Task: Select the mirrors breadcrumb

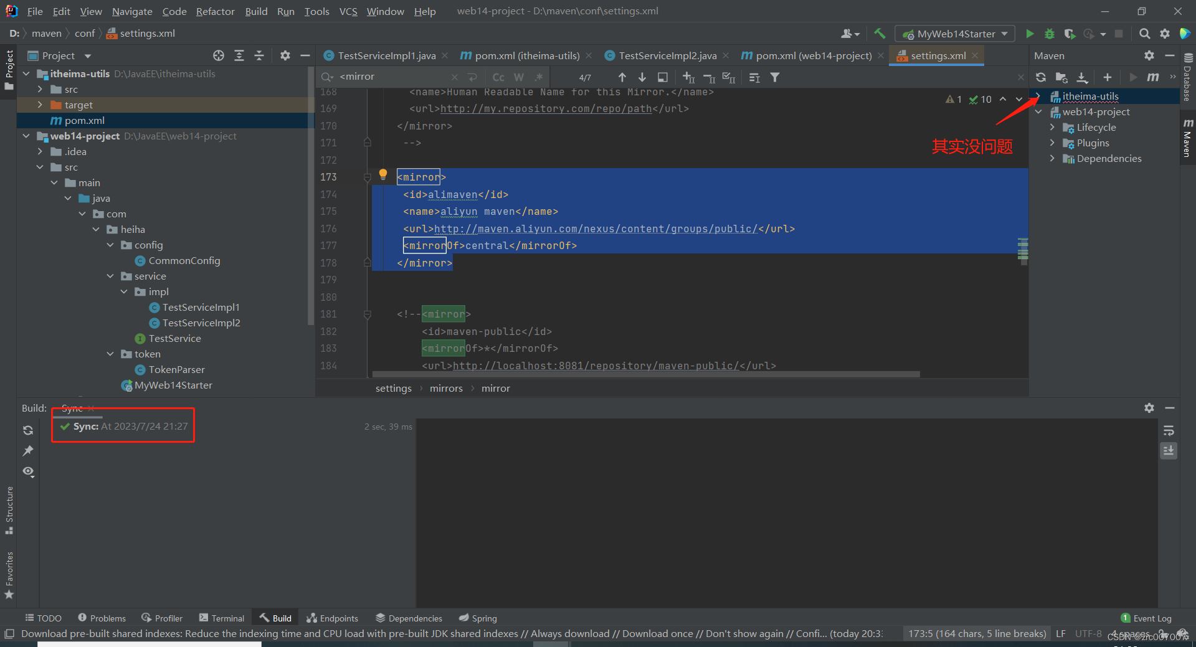Action: pos(446,388)
